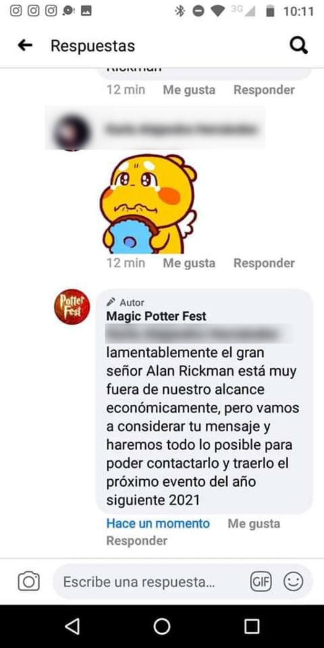The height and width of the screenshot is (648, 324).
Task: Tap the Android recent apps square
Action: coord(252,626)
